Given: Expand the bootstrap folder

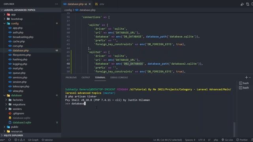Looking at the screenshot, I should pyautogui.click(x=17, y=19).
